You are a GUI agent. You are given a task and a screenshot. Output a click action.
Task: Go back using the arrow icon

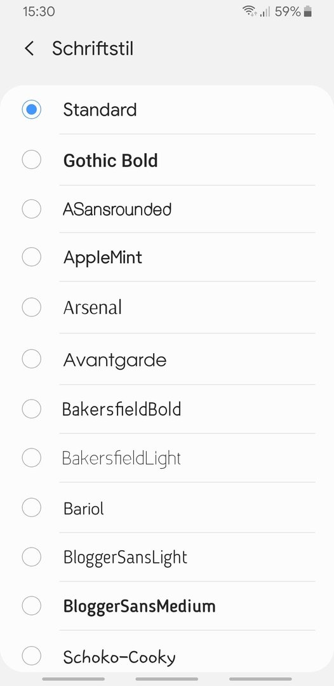coord(29,48)
